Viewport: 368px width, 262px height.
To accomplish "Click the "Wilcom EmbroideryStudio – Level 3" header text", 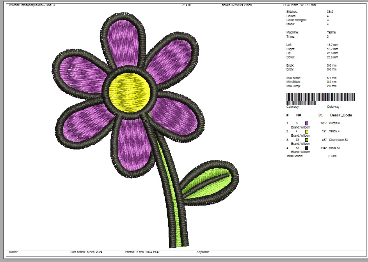I will click(x=32, y=5).
